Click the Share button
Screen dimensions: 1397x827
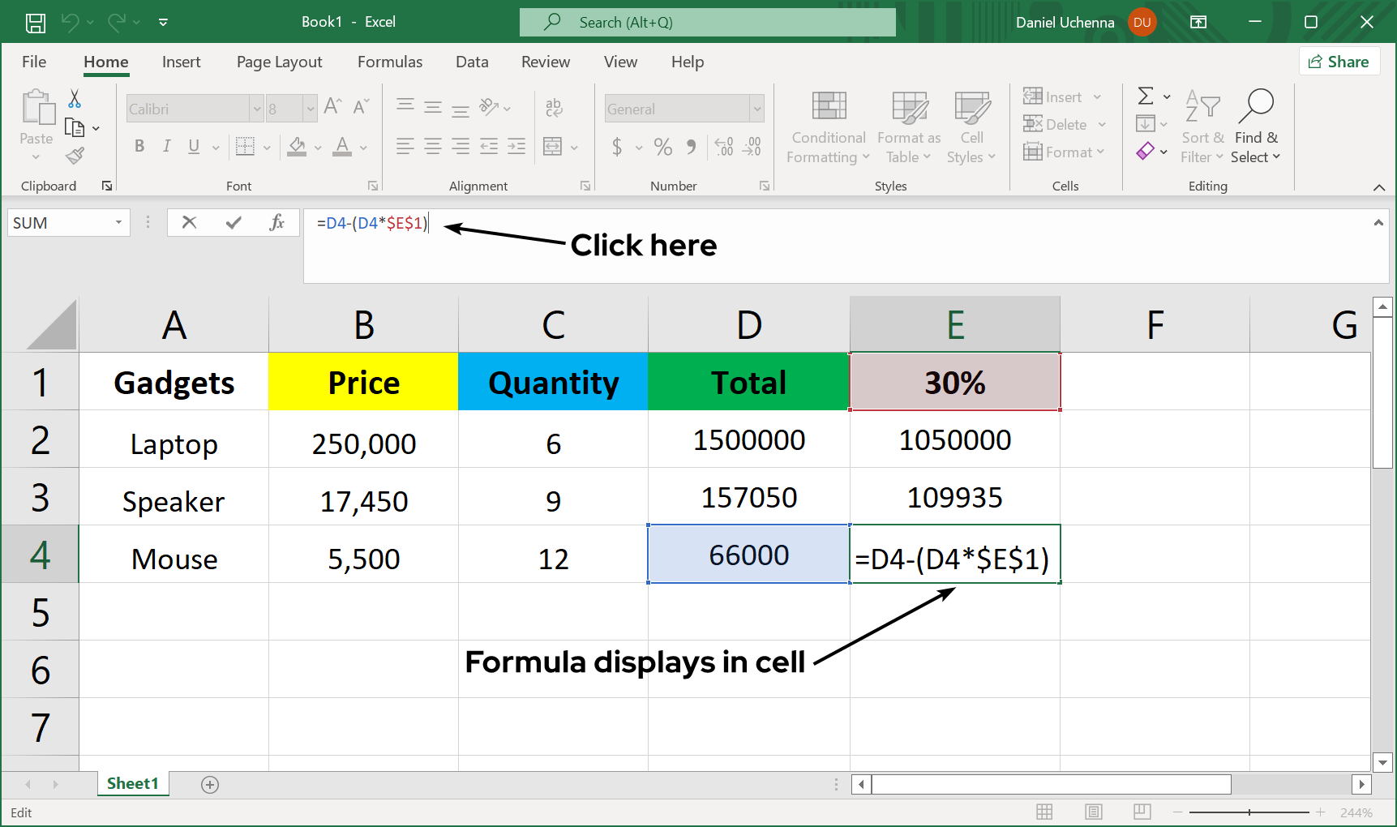coord(1339,62)
